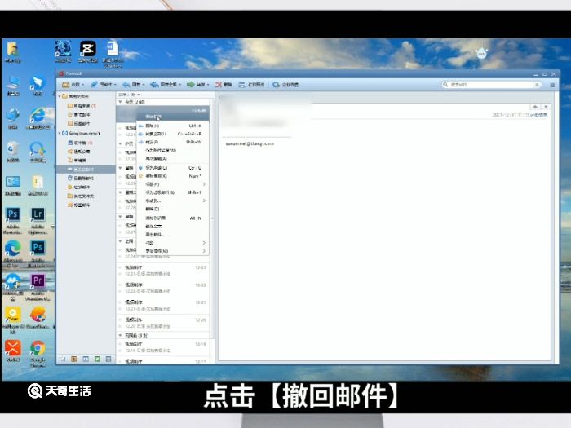Open the mail dated 12-20 in list

(x=163, y=323)
